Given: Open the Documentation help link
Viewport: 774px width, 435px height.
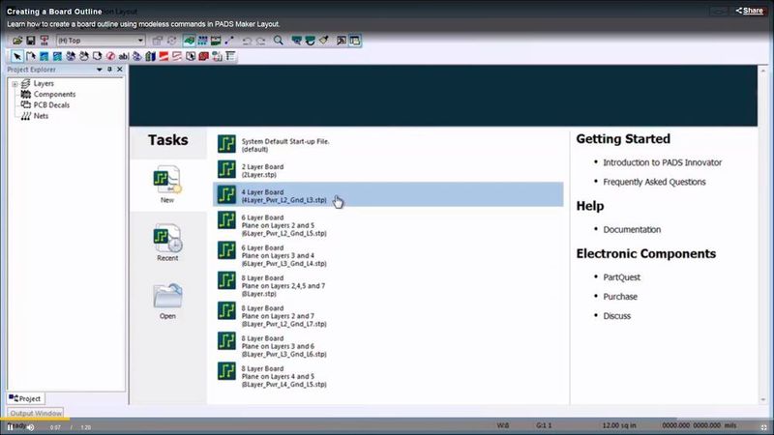Looking at the screenshot, I should click(632, 229).
